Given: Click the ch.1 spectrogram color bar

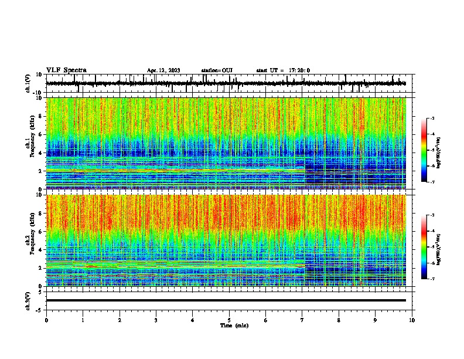Looking at the screenshot, I should [424, 150].
